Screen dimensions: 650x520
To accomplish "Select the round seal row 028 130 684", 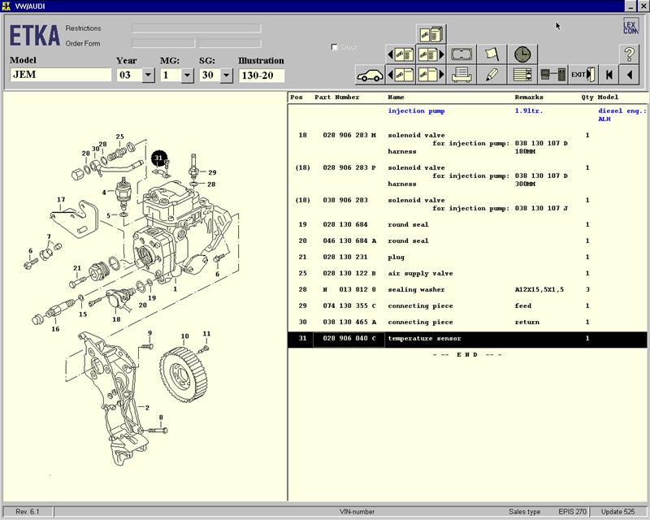I will tap(466, 224).
